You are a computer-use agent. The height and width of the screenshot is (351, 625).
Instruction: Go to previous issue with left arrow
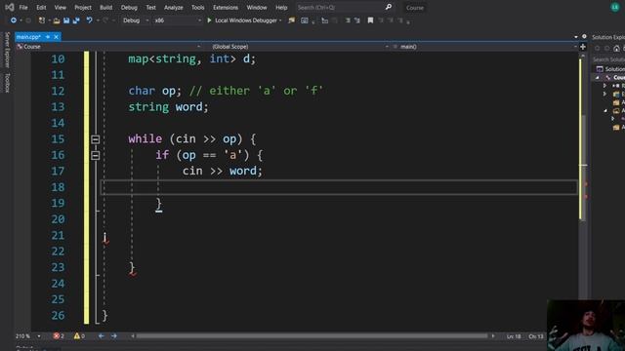[102, 336]
